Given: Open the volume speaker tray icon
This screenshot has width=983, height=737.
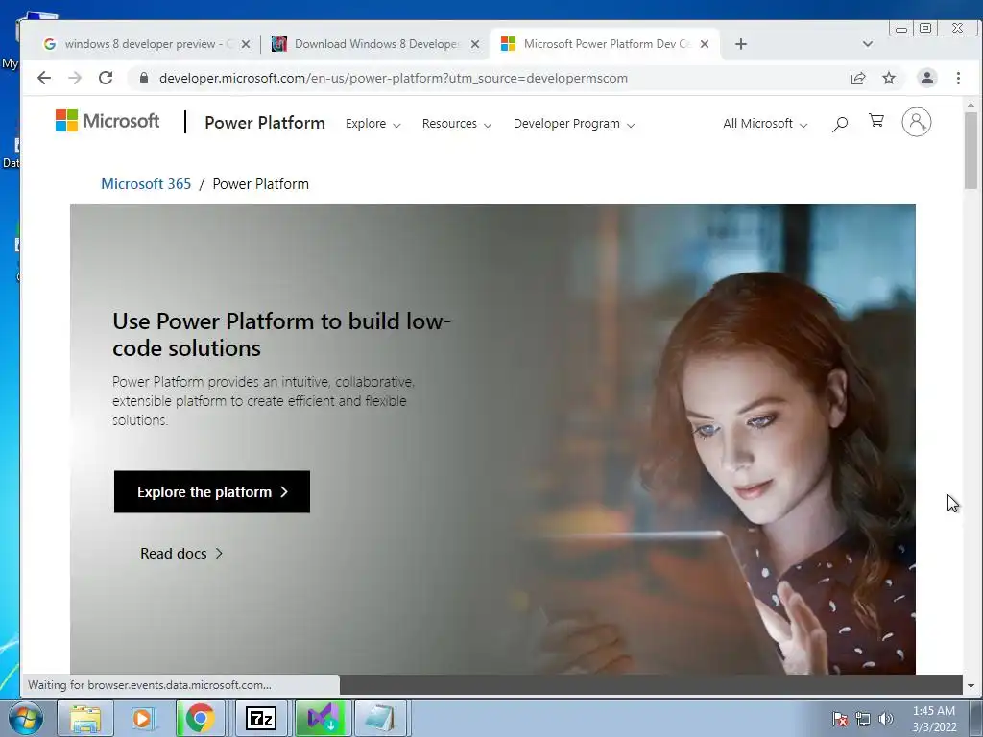Looking at the screenshot, I should 885,720.
